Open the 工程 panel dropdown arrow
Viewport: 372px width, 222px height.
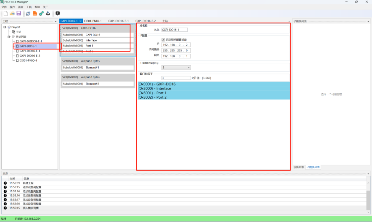click(x=56, y=21)
